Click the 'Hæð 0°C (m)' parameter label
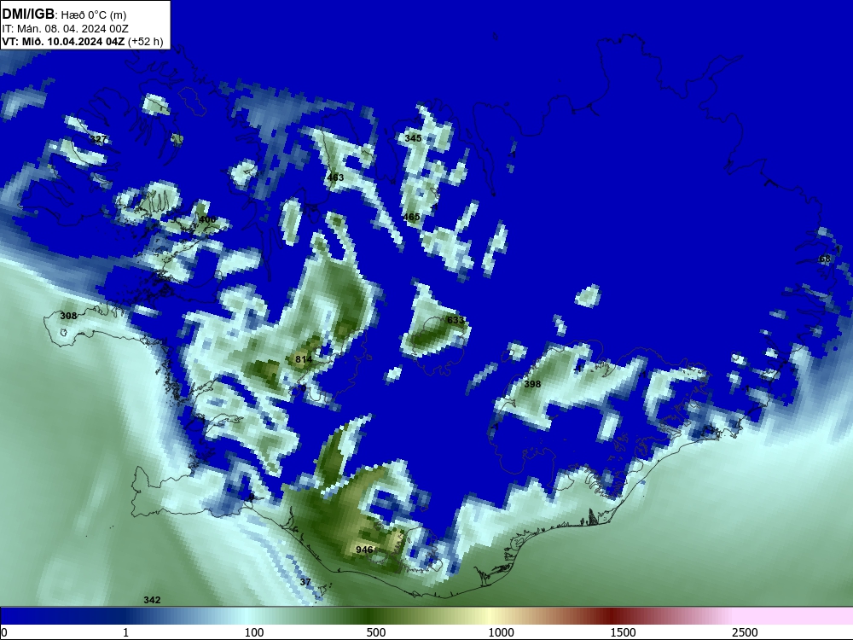Image resolution: width=853 pixels, height=640 pixels. click(94, 15)
